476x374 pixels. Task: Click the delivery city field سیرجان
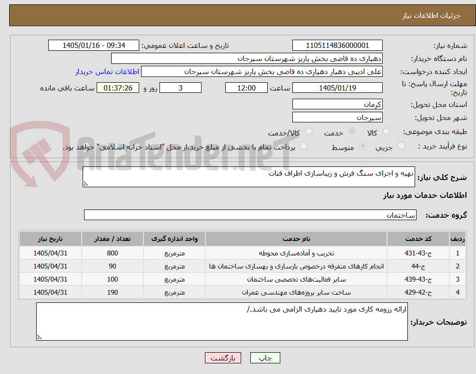[337, 117]
